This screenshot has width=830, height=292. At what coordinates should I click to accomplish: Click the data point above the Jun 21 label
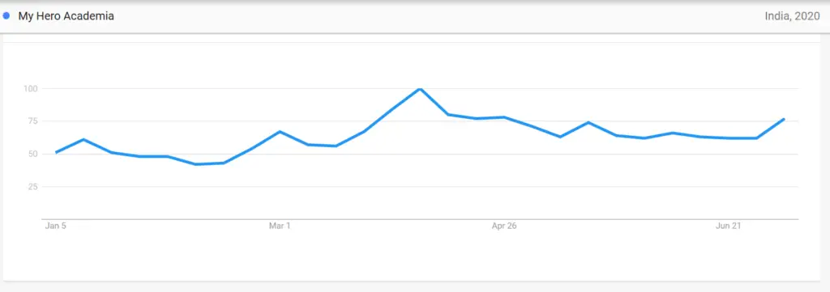(x=729, y=138)
